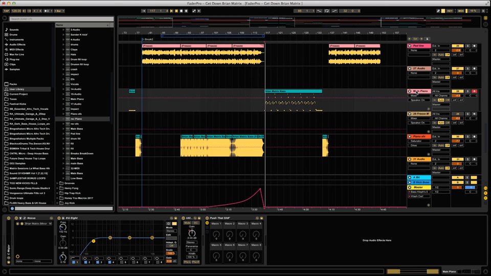The image size is (491, 276).
Task: Click the Push That Sh#* rack save icon
Action: [261, 218]
